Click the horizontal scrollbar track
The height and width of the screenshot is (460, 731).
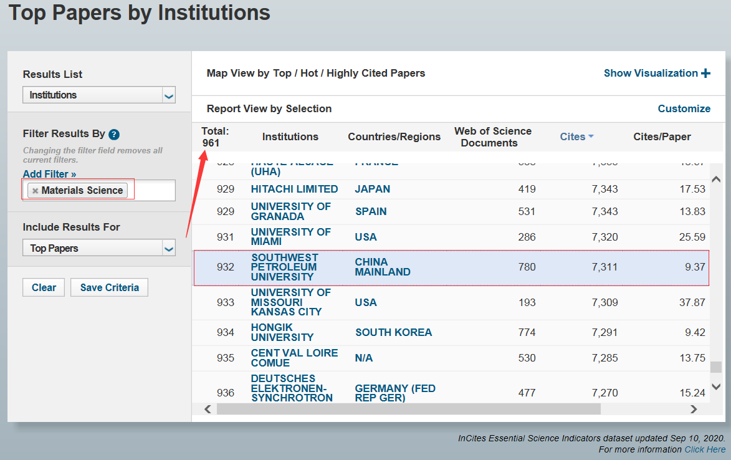coord(408,409)
